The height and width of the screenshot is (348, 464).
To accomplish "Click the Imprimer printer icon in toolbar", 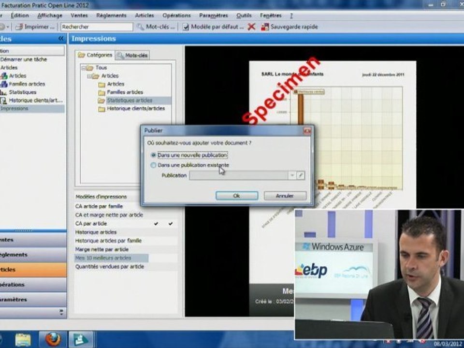I will [x=19, y=27].
